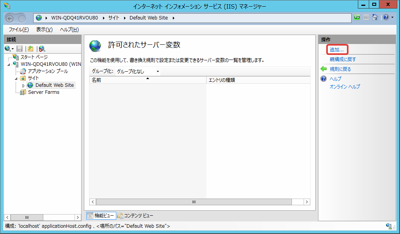The height and width of the screenshot is (234, 400).
Task: Click the large globe icon beside page title
Action: pos(95,46)
